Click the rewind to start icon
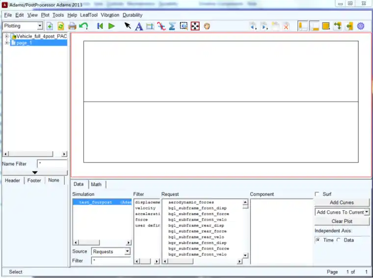The image size is (373, 278). coord(100,26)
